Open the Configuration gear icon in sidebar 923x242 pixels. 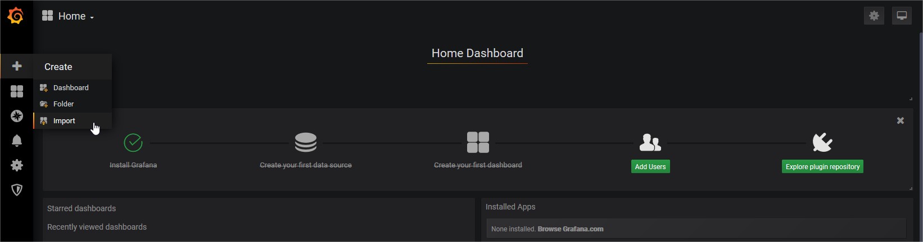(x=17, y=165)
